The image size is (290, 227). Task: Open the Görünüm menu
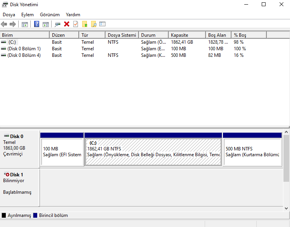pos(50,15)
